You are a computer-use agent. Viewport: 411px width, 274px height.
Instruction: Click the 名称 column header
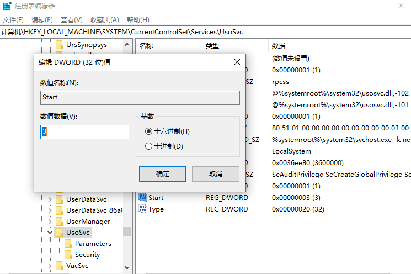[x=146, y=46]
